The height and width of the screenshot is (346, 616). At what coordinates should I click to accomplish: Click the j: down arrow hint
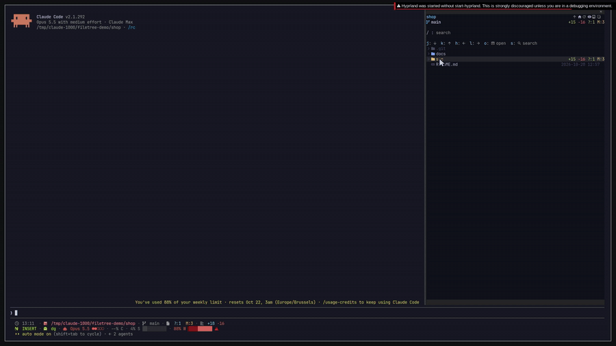[431, 44]
